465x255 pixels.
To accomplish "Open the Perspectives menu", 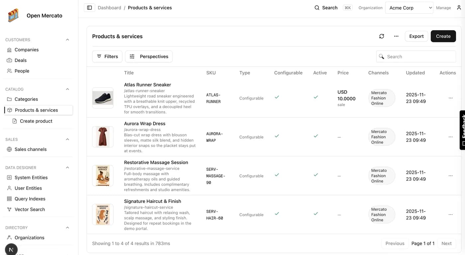I will [148, 56].
